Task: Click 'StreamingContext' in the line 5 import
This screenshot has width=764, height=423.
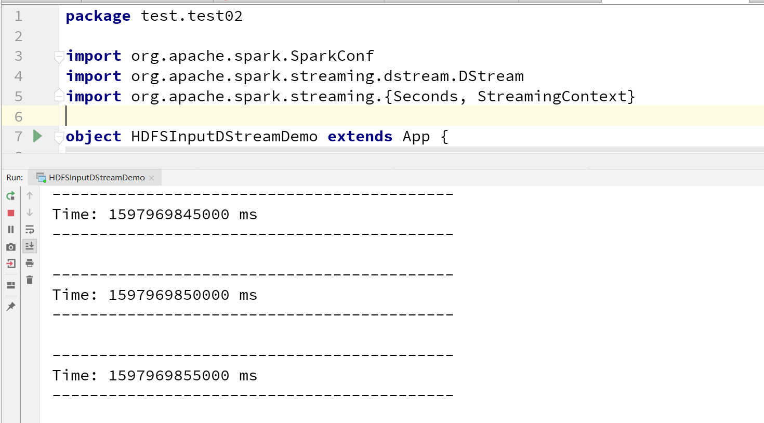Action: point(552,96)
